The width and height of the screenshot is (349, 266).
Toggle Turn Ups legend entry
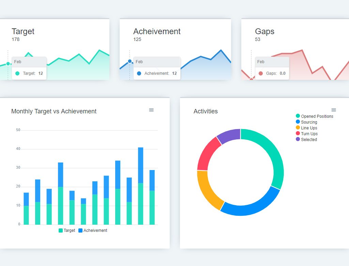(x=307, y=134)
